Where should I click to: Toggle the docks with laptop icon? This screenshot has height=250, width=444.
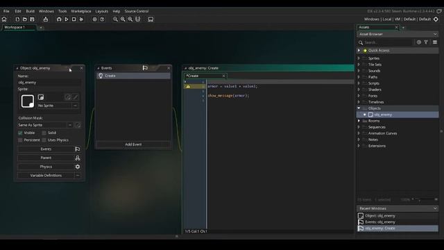[151, 19]
